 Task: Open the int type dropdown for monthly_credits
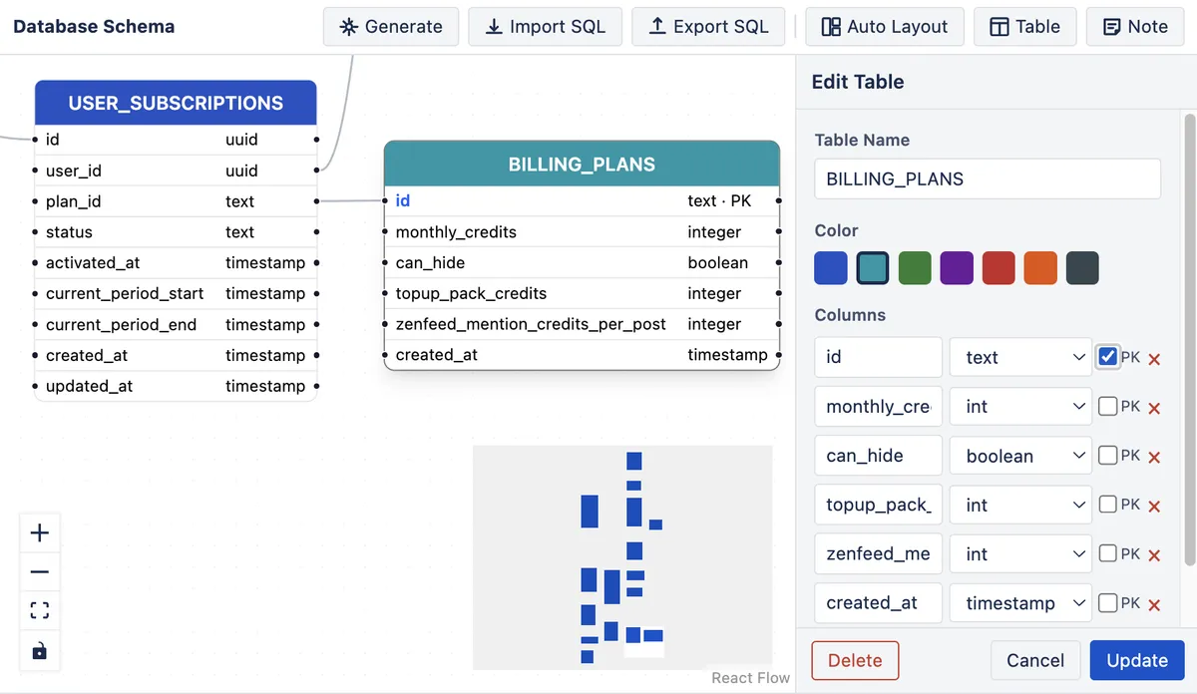coord(1020,406)
